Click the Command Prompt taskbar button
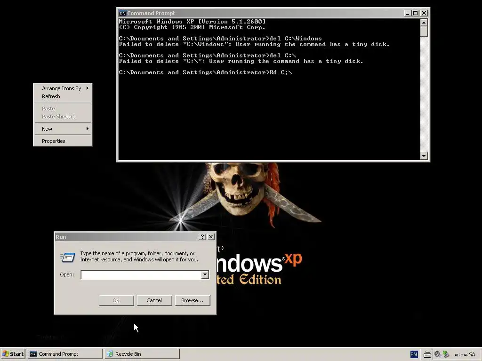This screenshot has height=361, width=482. pos(65,354)
